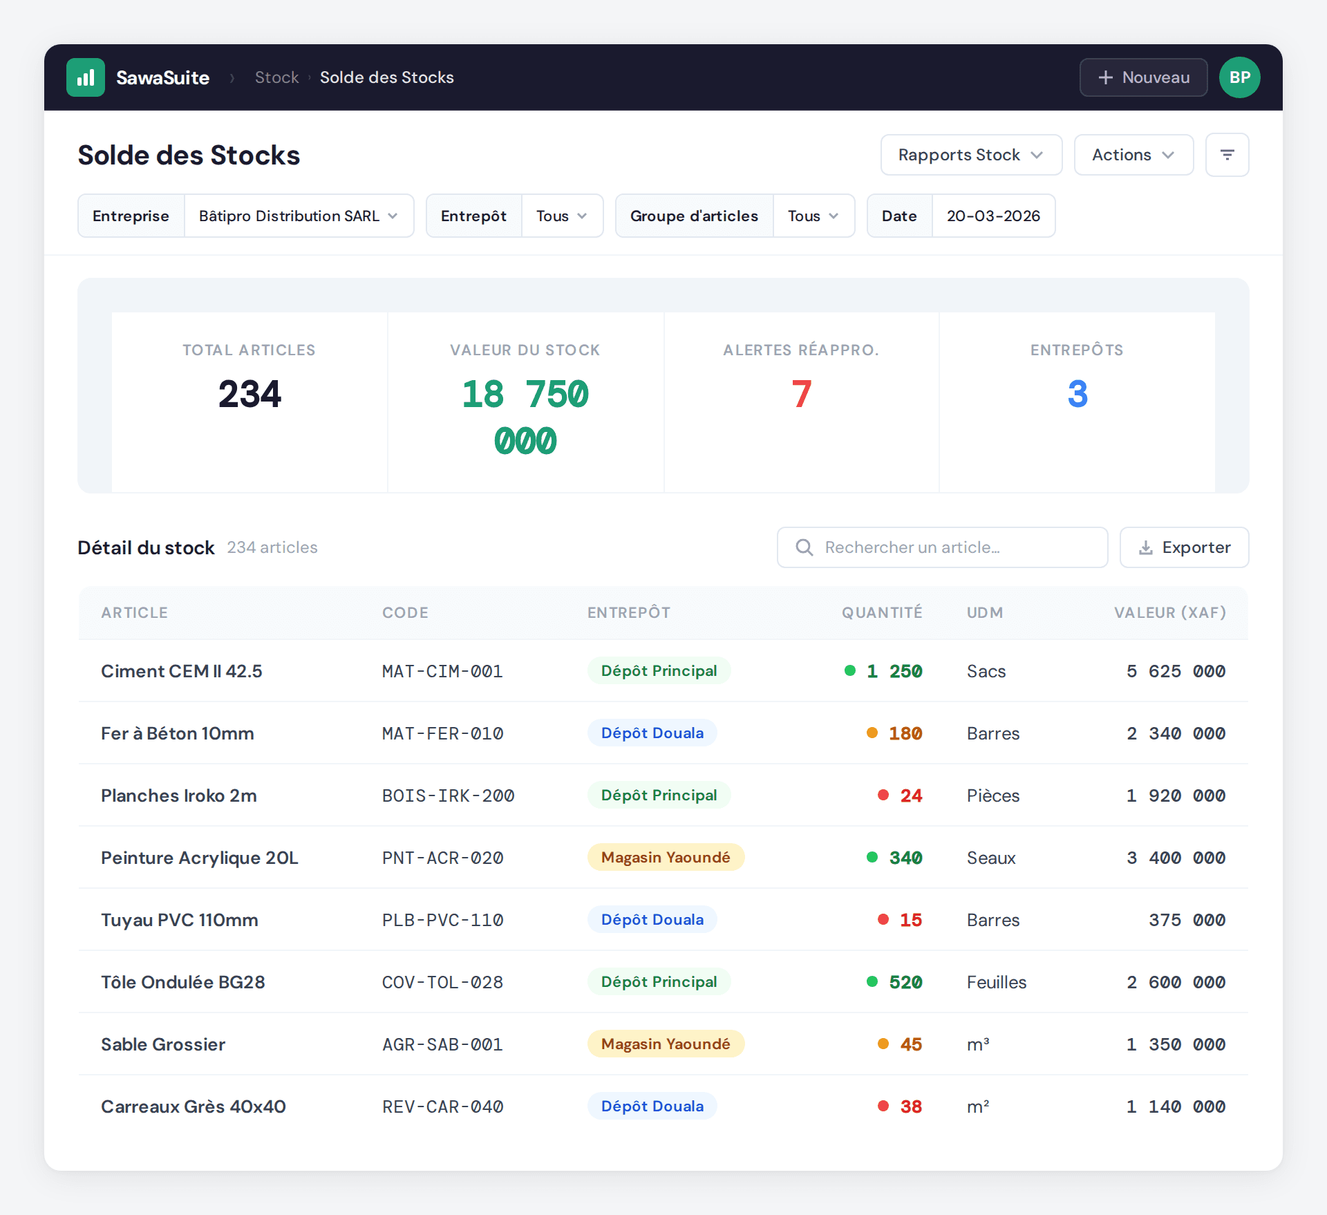Click the download icon in Exporter
1327x1215 pixels.
(x=1145, y=547)
